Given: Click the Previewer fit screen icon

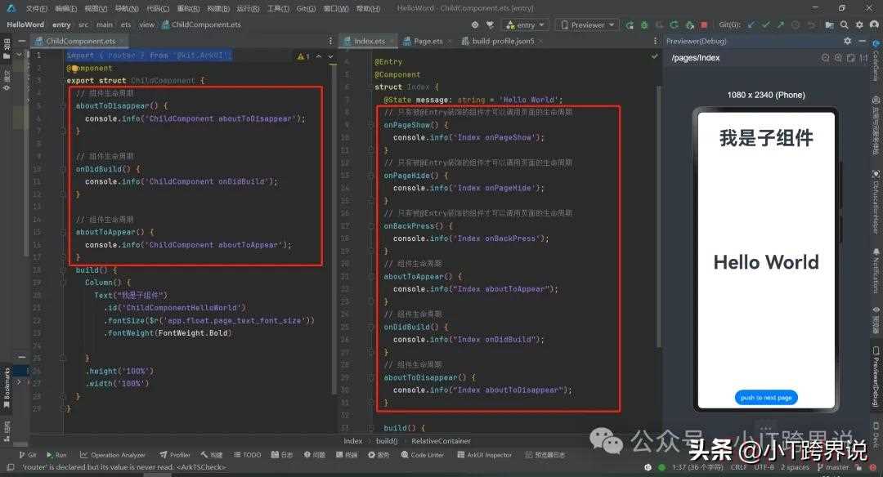Looking at the screenshot, I should 850,58.
